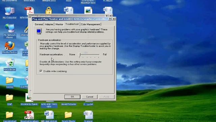The height and width of the screenshot is (122, 216).
Task: Select the padlock icon on the desktop
Action: coord(49,11)
